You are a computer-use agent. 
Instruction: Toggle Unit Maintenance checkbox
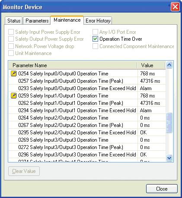click(x=11, y=53)
